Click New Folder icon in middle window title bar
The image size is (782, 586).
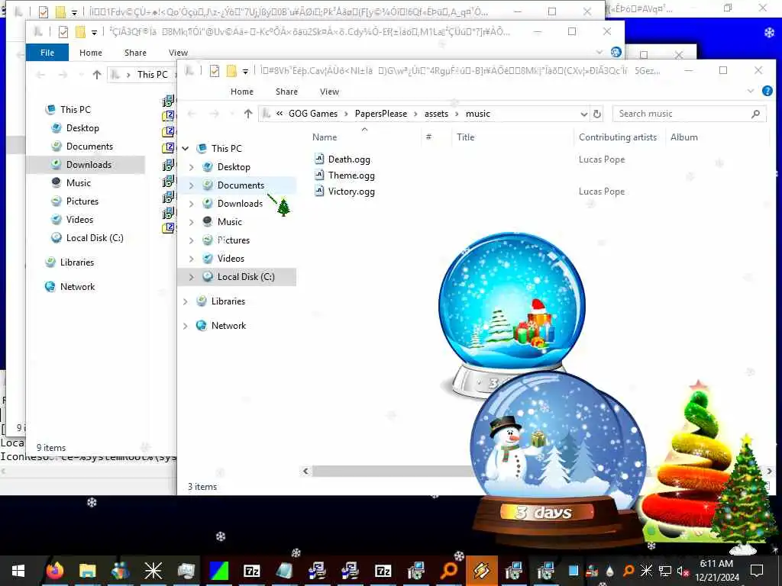pos(79,32)
